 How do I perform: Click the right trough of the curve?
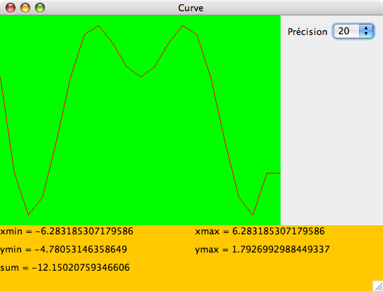[253, 215]
